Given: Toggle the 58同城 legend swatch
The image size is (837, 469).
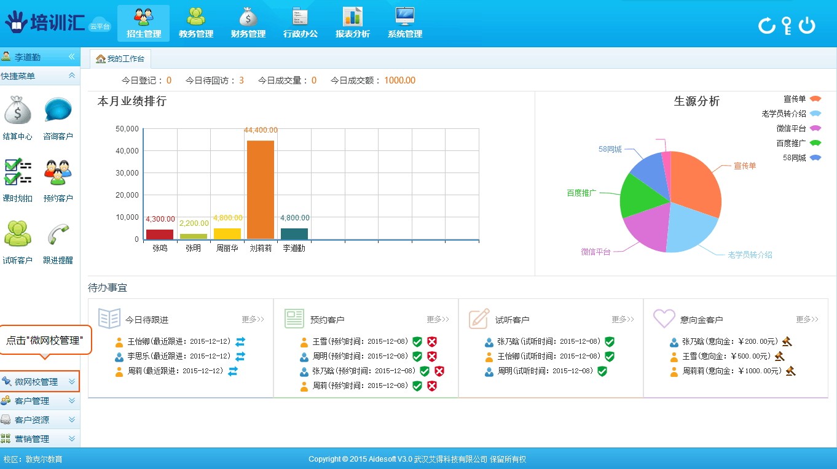Looking at the screenshot, I should pyautogui.click(x=815, y=158).
